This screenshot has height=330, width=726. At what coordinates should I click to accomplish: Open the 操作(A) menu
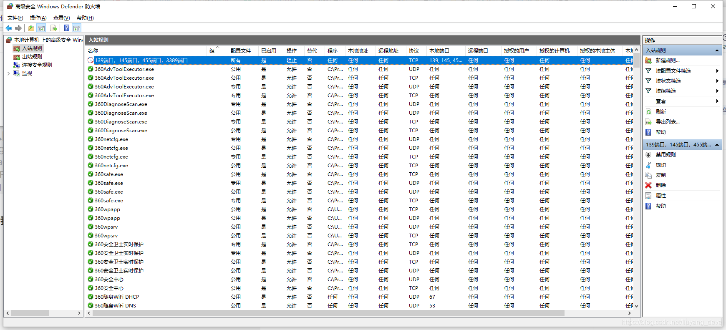[x=38, y=18]
